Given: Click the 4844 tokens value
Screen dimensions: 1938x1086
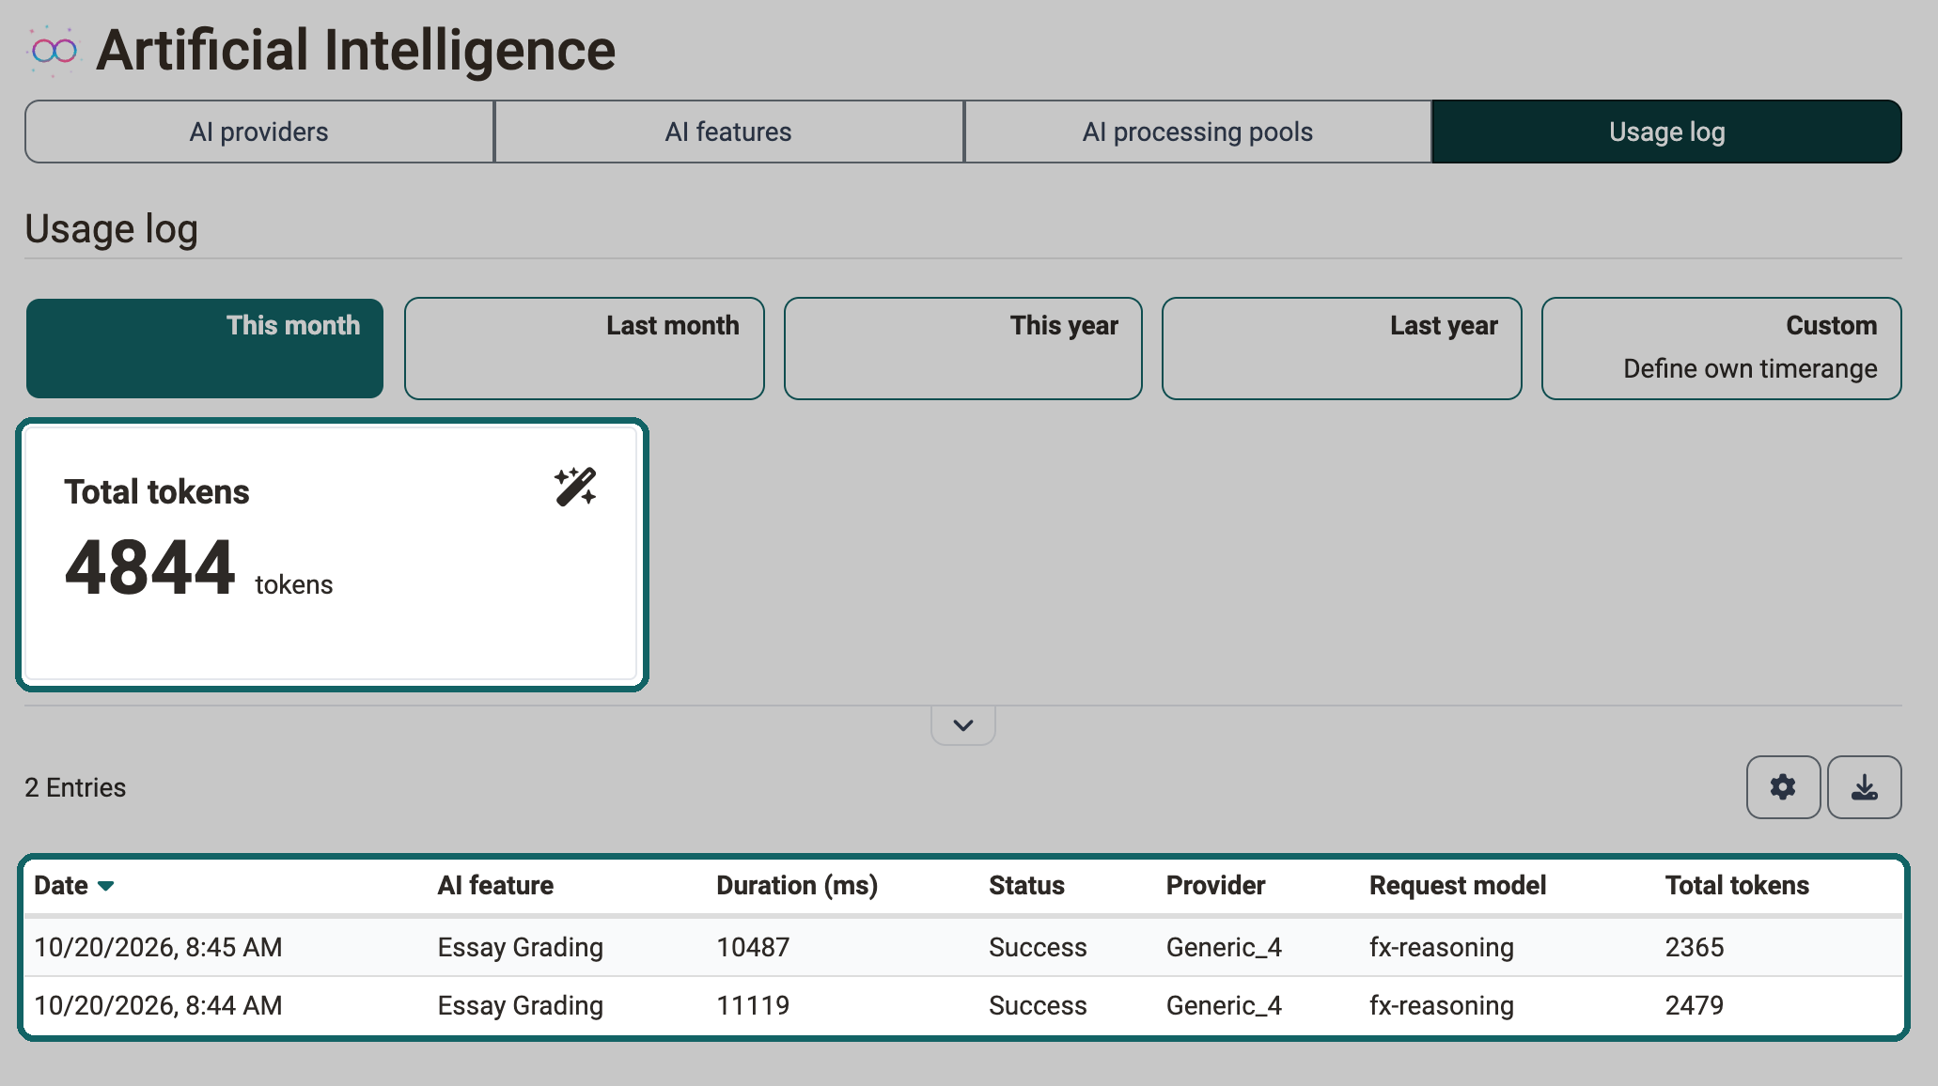Looking at the screenshot, I should [149, 567].
